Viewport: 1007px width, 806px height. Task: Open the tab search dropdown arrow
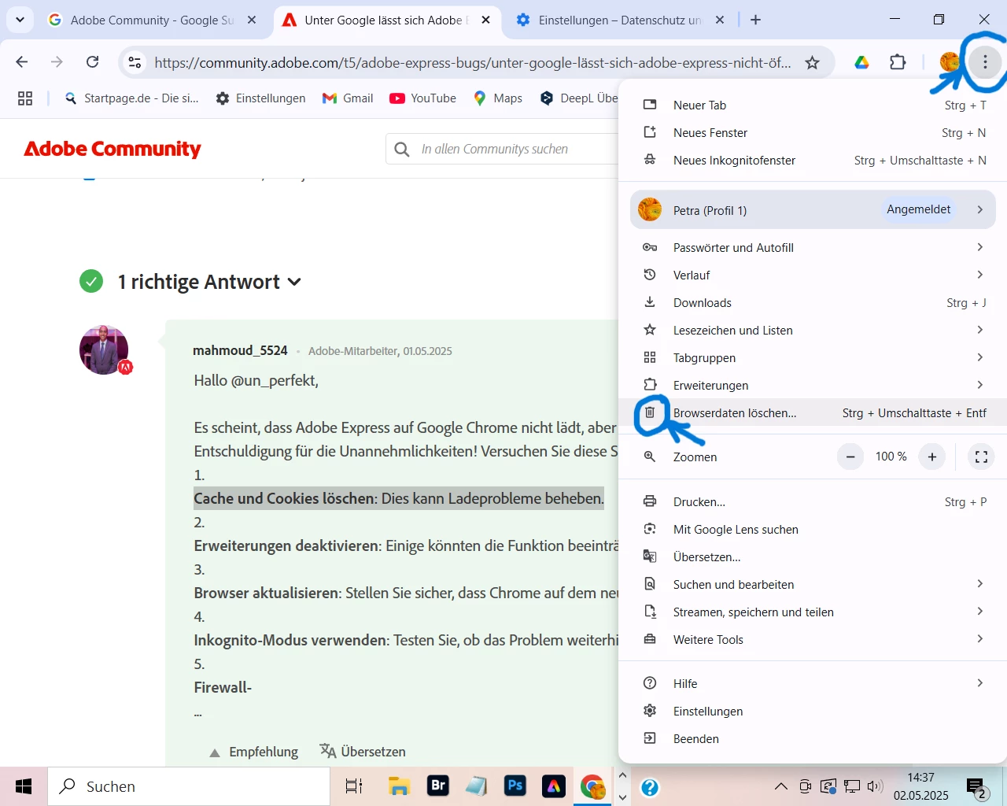(x=20, y=20)
